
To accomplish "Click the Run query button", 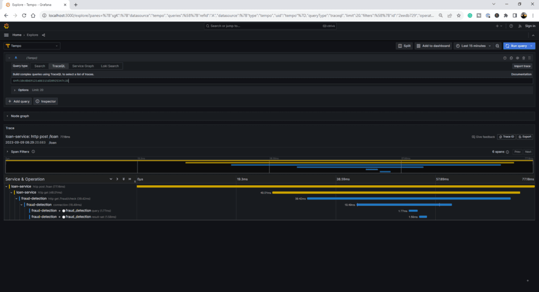I will click(x=516, y=46).
